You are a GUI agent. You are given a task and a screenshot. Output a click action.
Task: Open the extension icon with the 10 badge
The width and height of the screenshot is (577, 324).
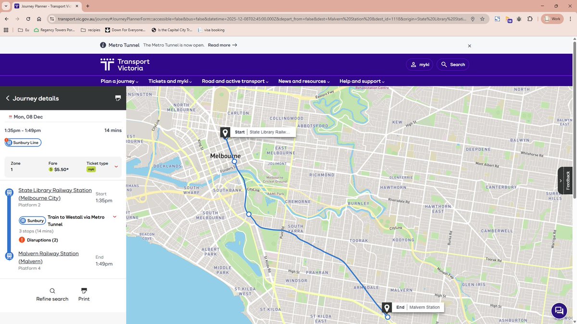[509, 19]
